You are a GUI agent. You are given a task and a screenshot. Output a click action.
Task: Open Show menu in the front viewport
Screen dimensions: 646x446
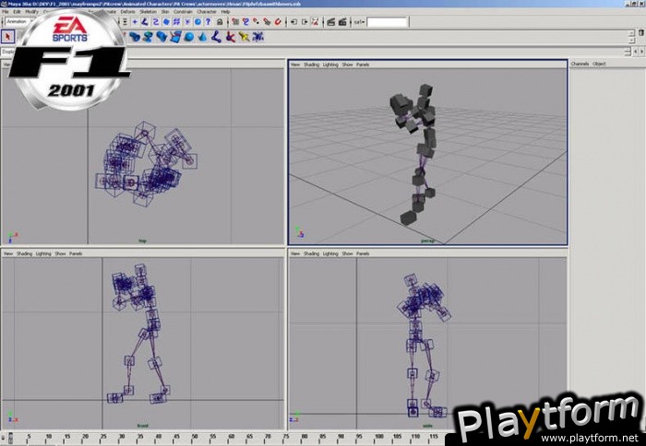60,253
